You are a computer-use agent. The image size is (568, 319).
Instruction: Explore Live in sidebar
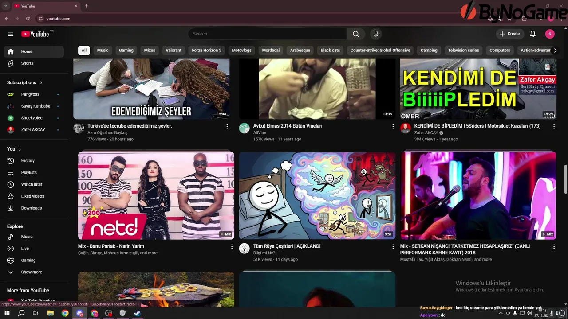tap(34, 249)
